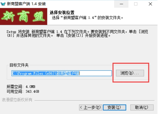Click the title bar text 新商盟客户端 1.4 安装

pos(26,4)
